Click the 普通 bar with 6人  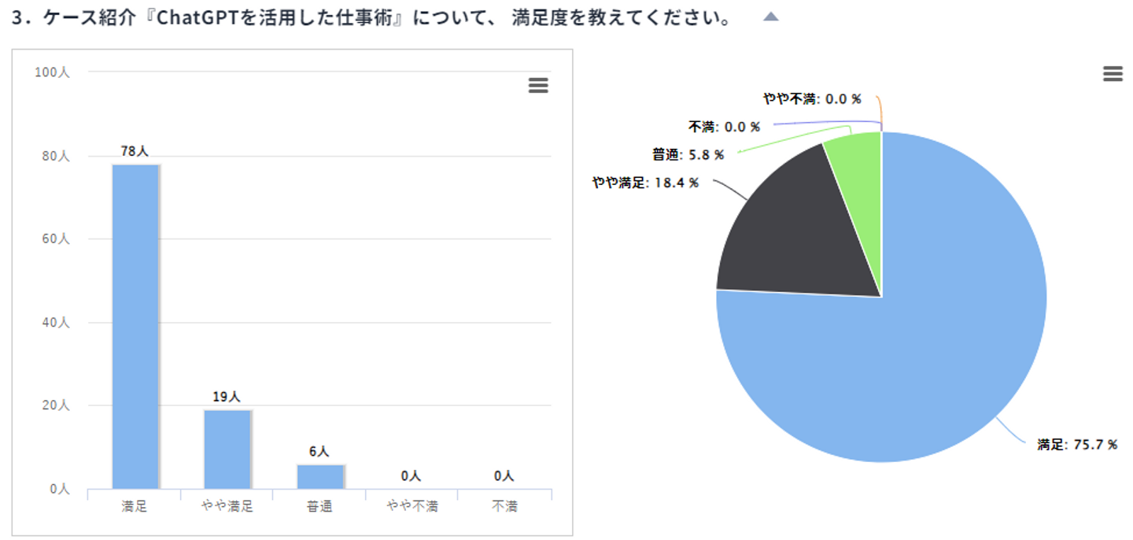point(319,476)
